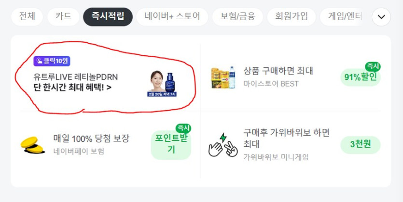Switch to the 카드 tab
This screenshot has height=202, width=403.
63,17
